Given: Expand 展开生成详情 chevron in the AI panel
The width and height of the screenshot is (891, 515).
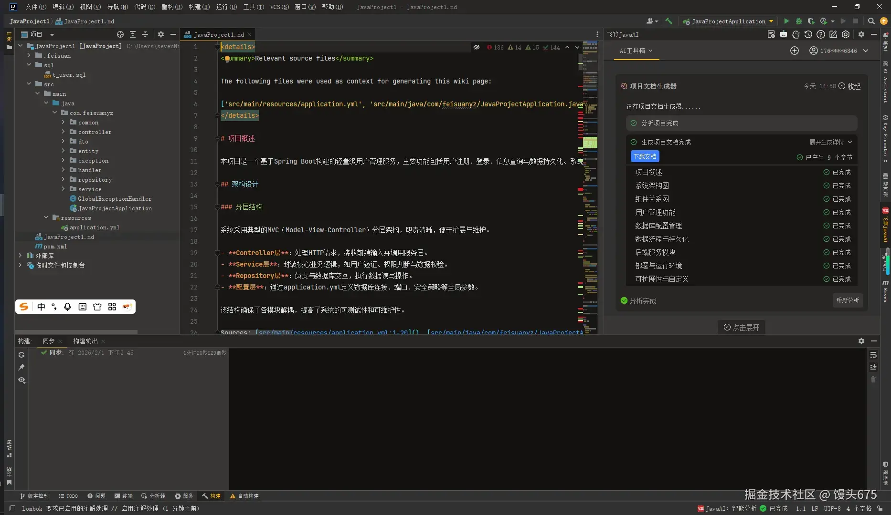Looking at the screenshot, I should pyautogui.click(x=850, y=142).
